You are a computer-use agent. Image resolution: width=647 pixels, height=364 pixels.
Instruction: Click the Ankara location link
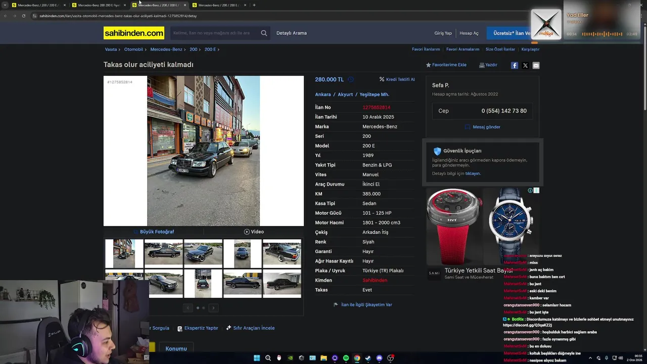pos(322,95)
